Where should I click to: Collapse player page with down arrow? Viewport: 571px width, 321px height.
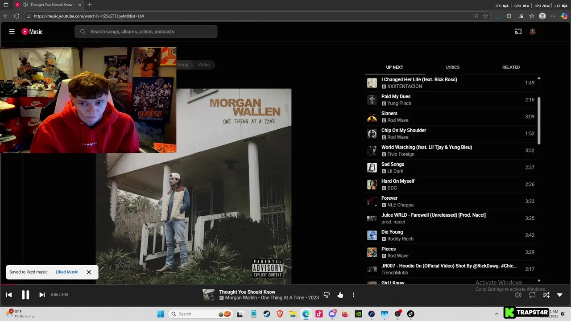(560, 295)
